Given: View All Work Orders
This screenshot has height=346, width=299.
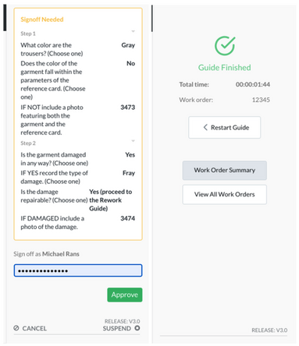Looking at the screenshot, I should (x=225, y=194).
